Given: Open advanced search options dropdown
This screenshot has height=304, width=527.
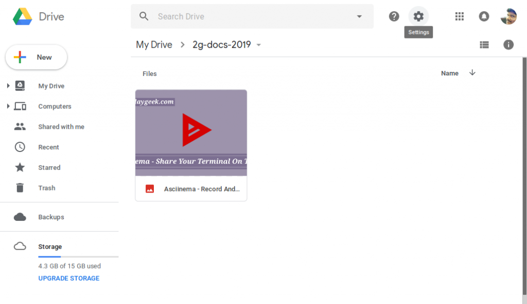Looking at the screenshot, I should pos(359,16).
